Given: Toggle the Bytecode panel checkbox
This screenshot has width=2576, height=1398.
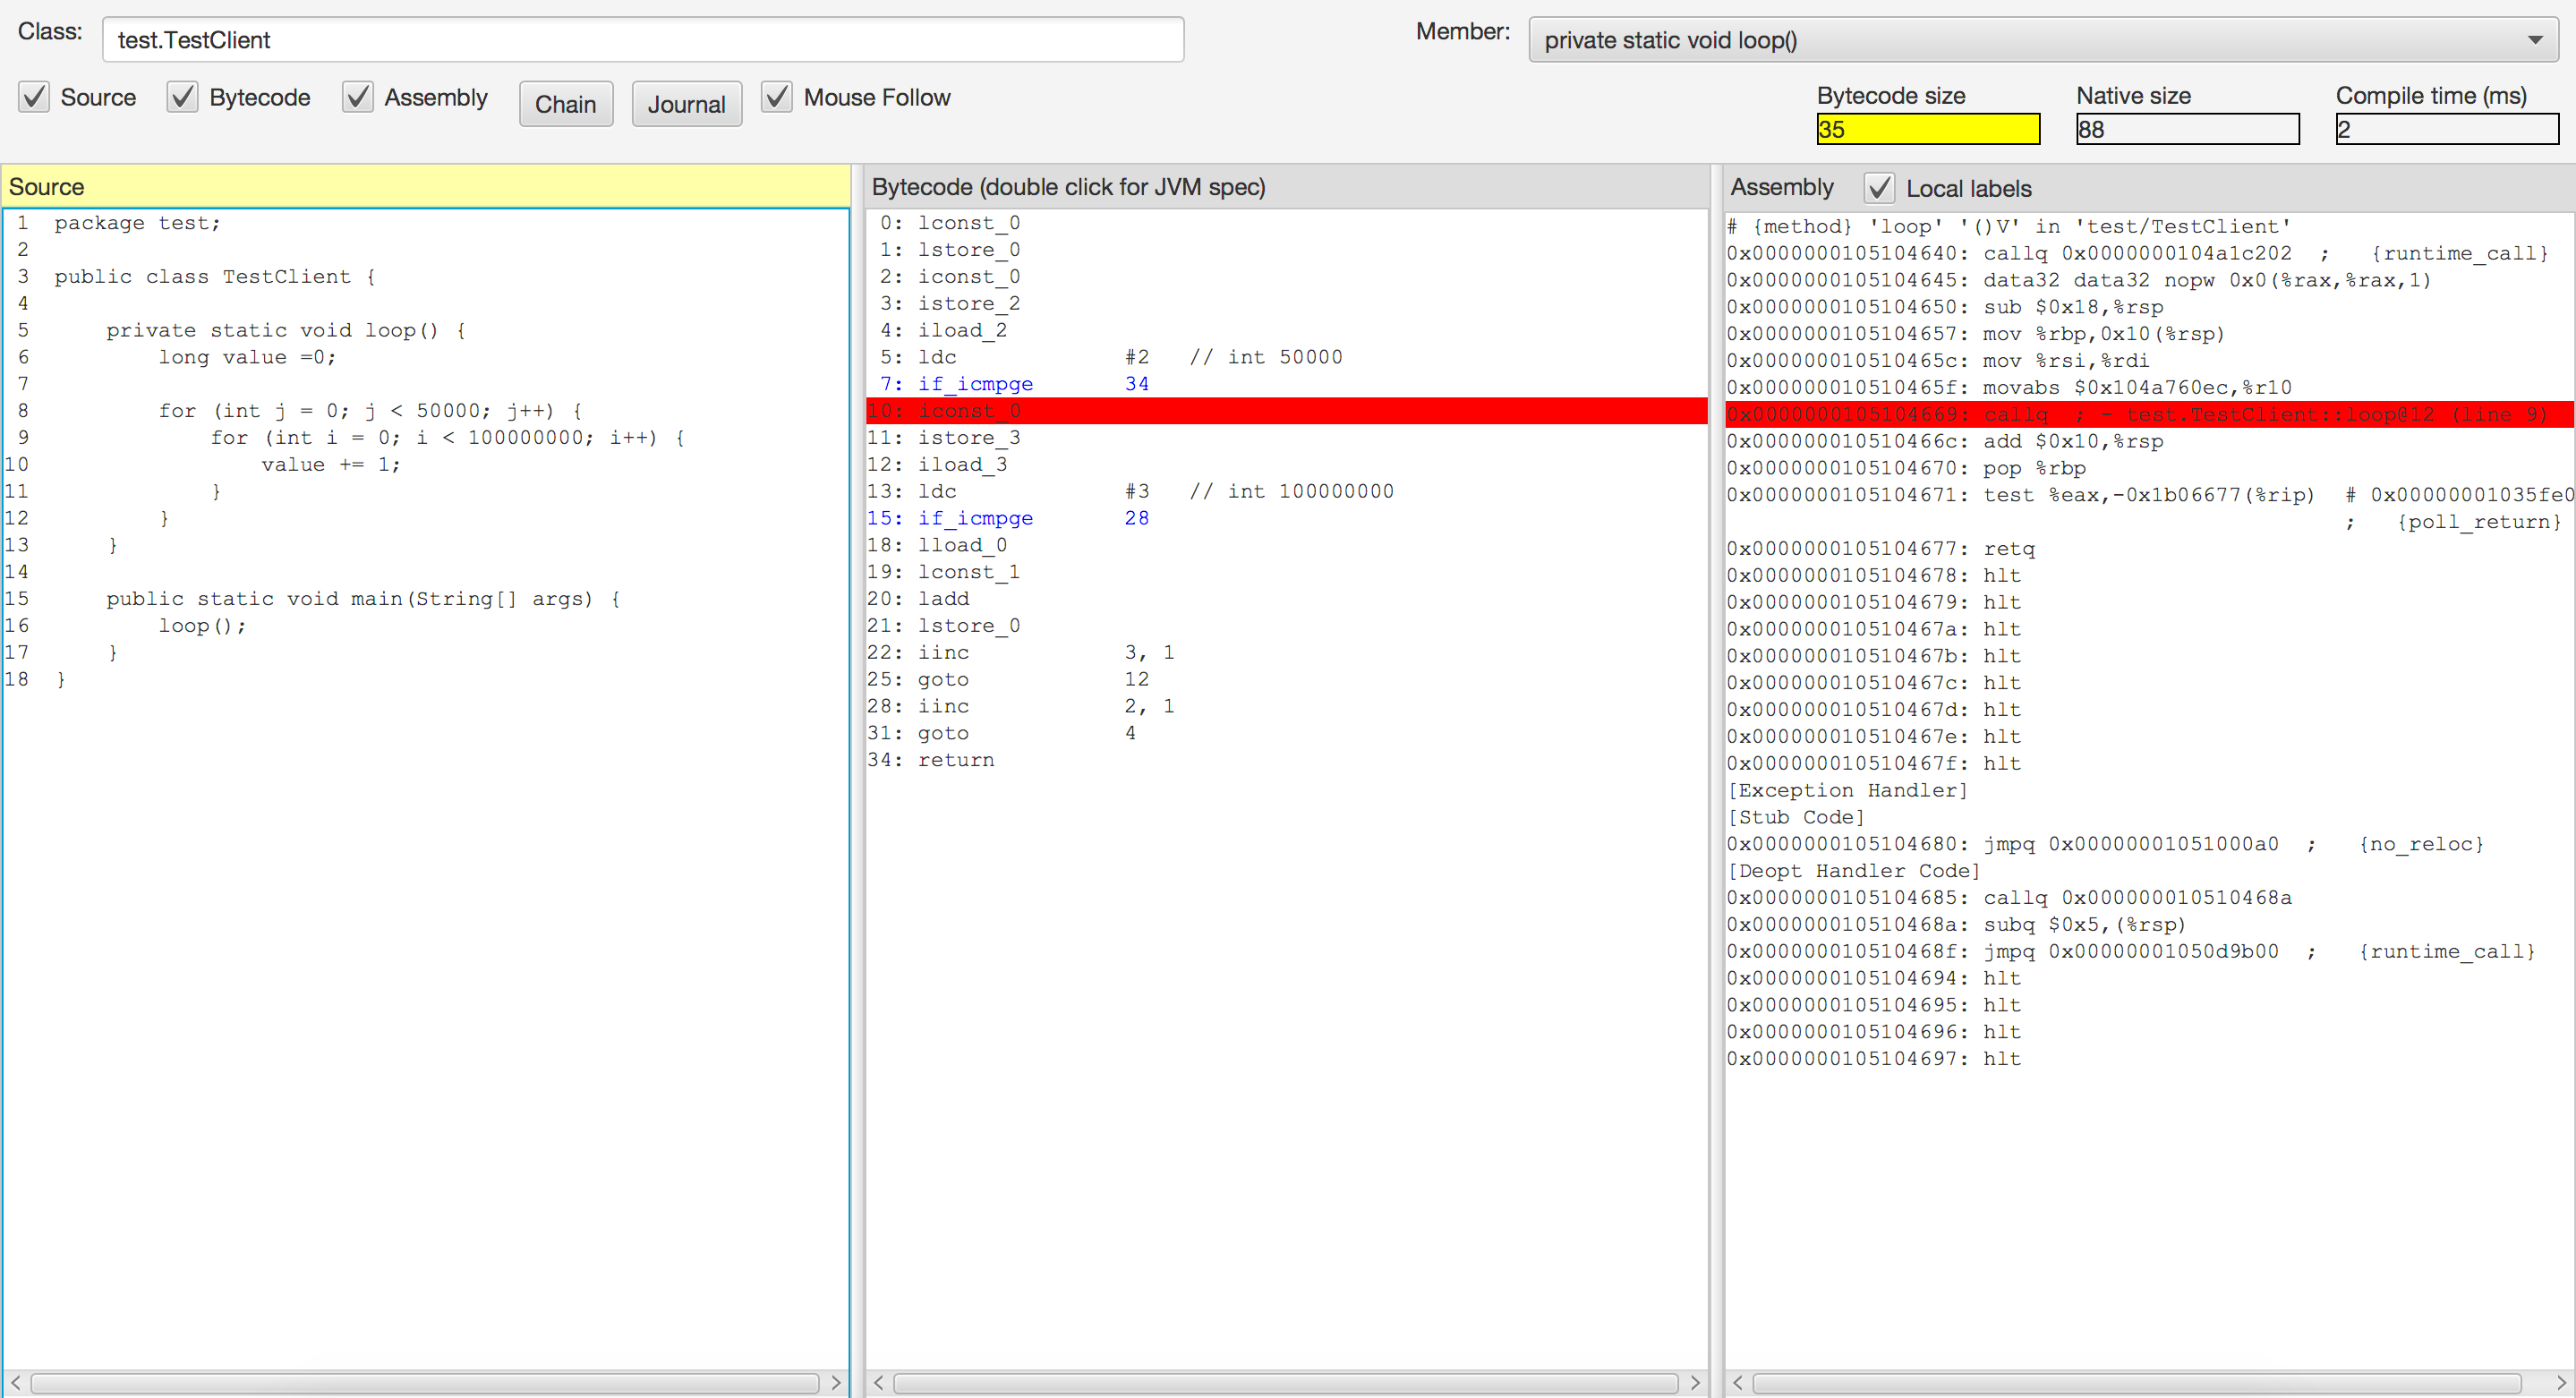Looking at the screenshot, I should pyautogui.click(x=182, y=97).
